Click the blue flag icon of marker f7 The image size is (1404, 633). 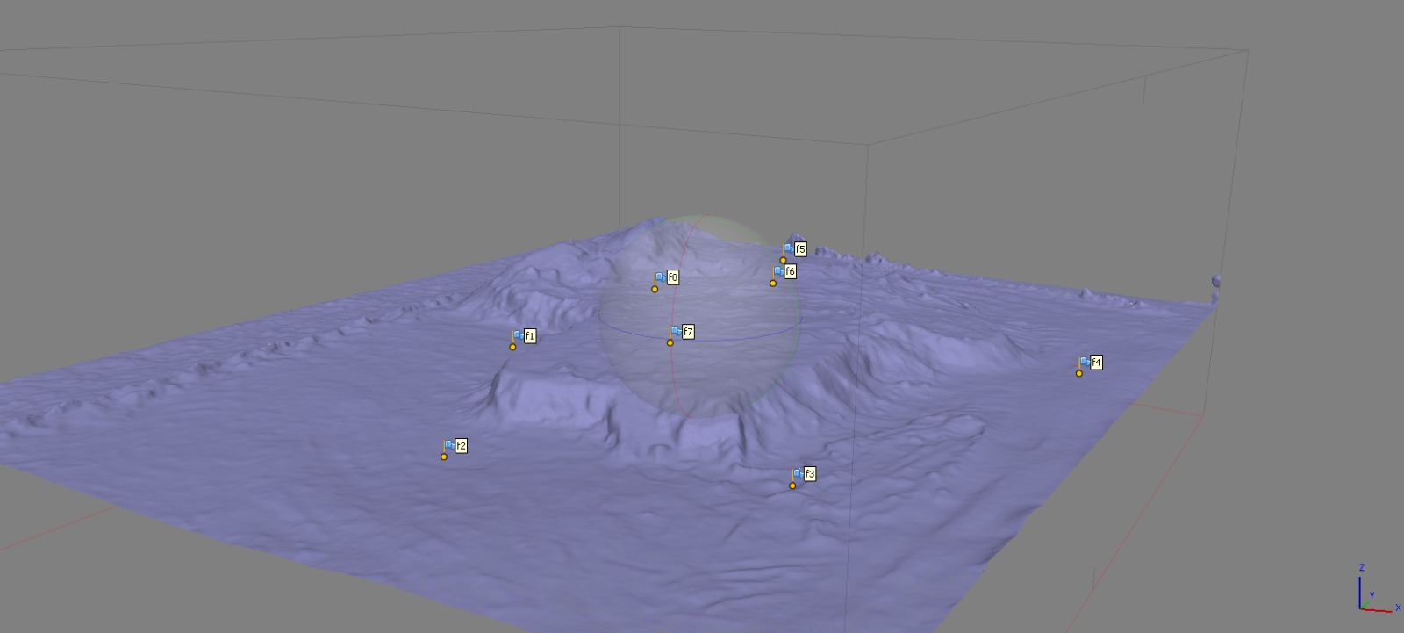(676, 331)
